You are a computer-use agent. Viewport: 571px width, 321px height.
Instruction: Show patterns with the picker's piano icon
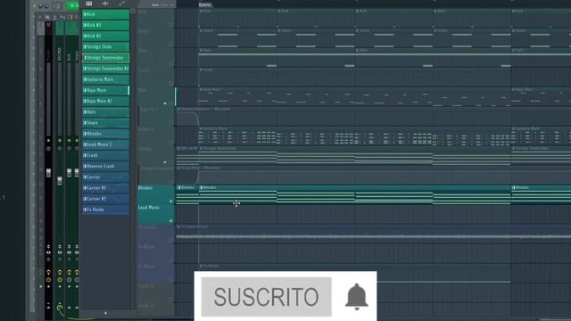[89, 4]
